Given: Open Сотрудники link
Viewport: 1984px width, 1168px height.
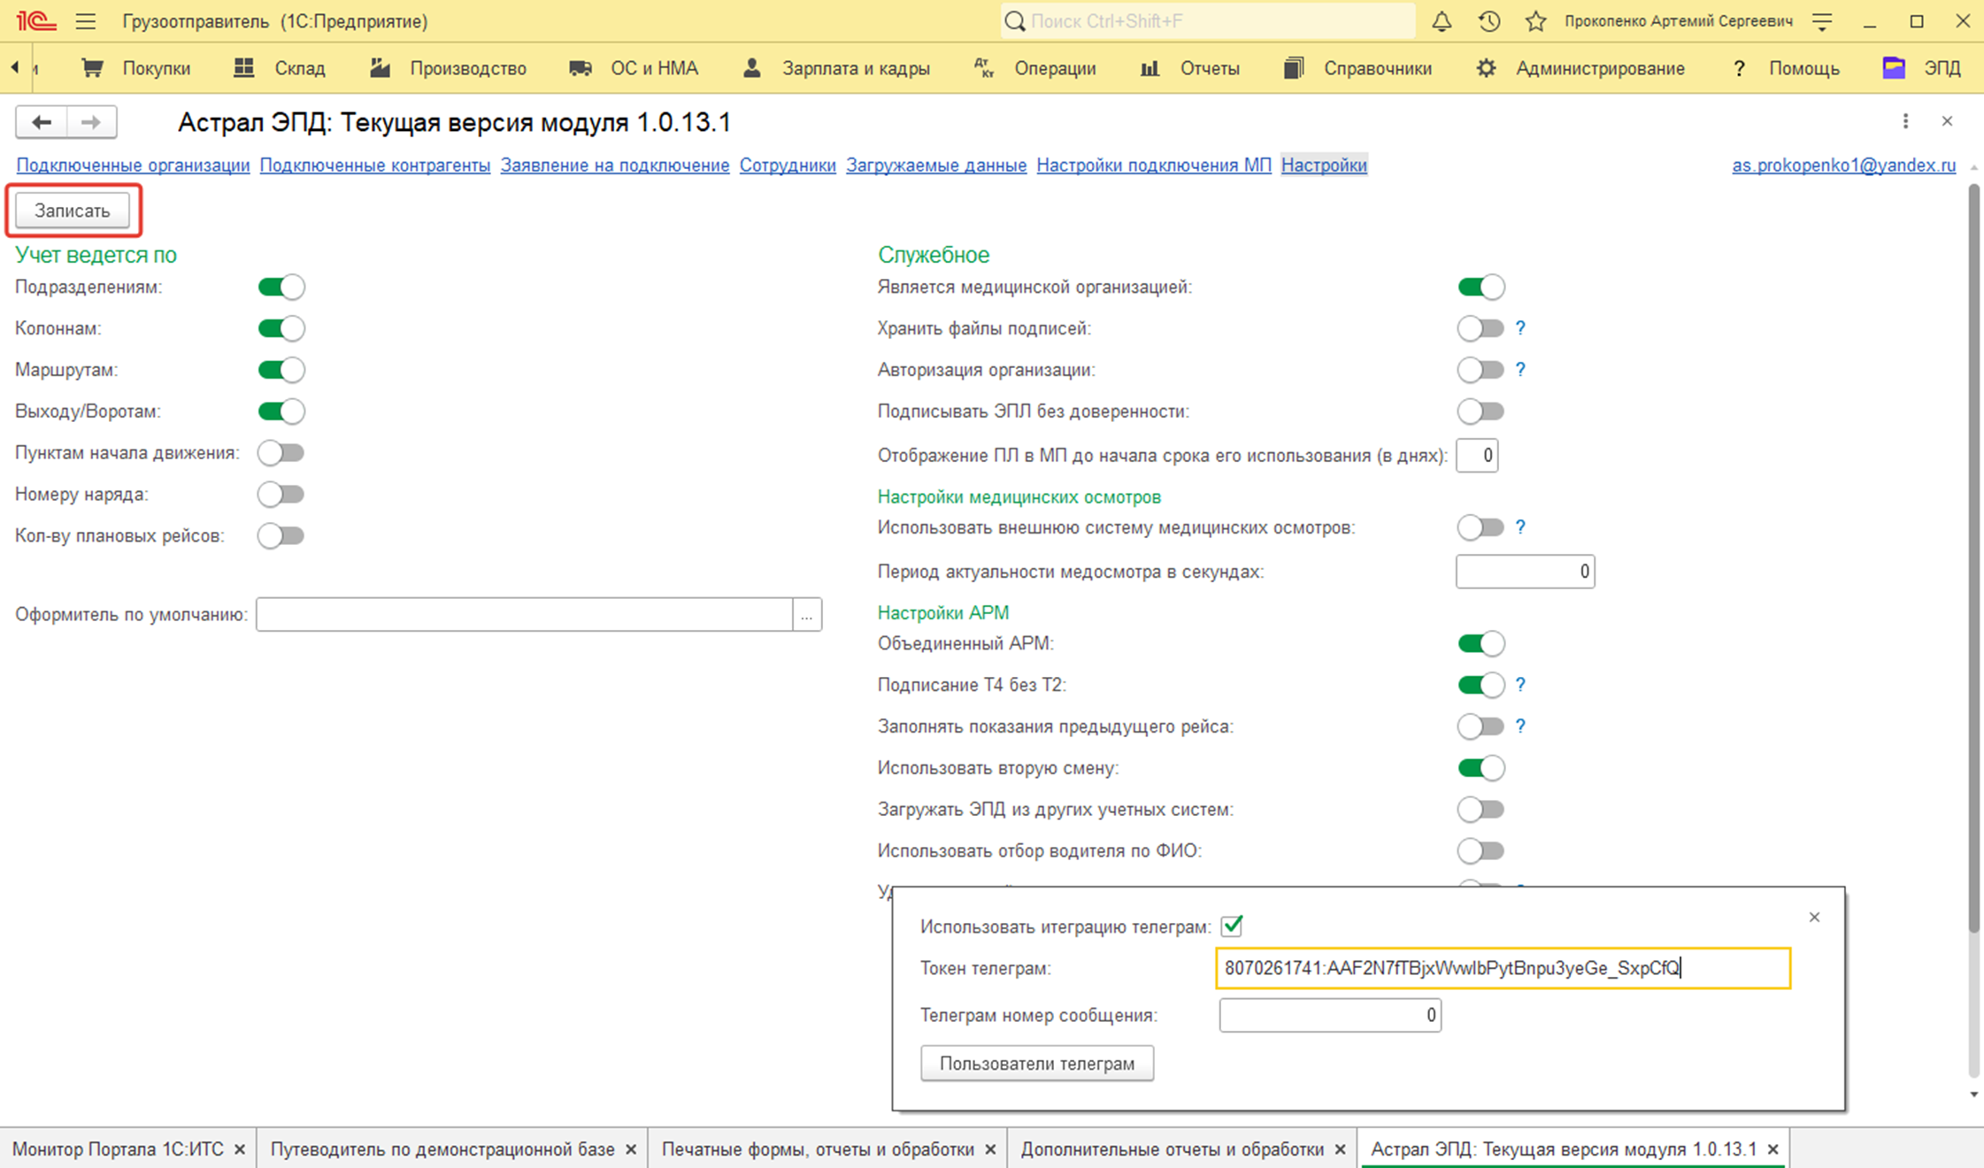Looking at the screenshot, I should [x=788, y=165].
